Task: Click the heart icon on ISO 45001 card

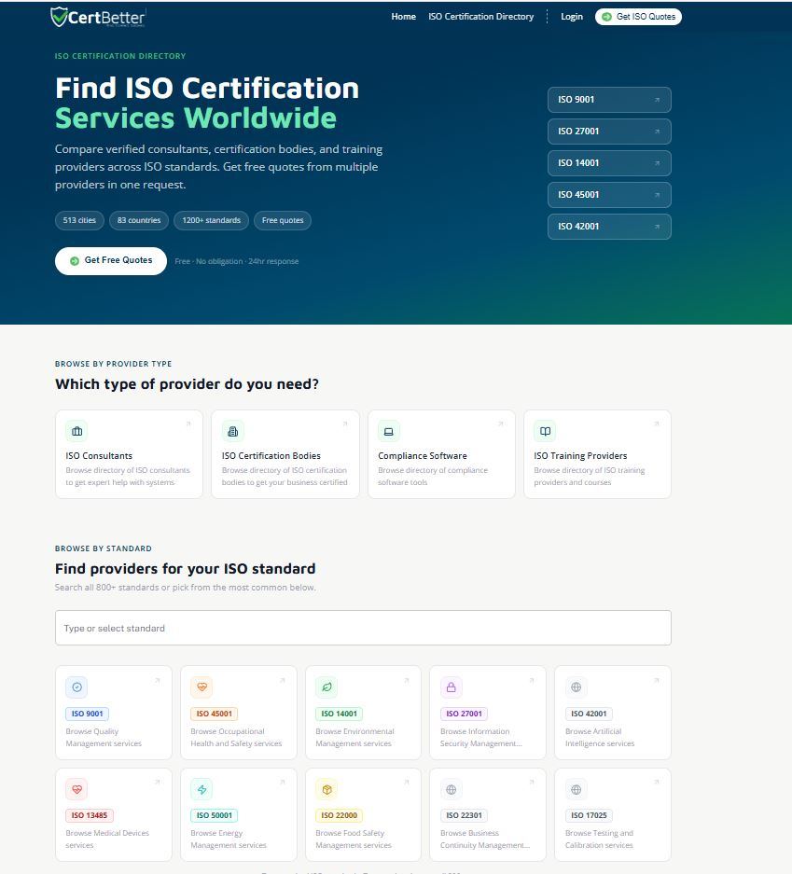Action: point(201,687)
